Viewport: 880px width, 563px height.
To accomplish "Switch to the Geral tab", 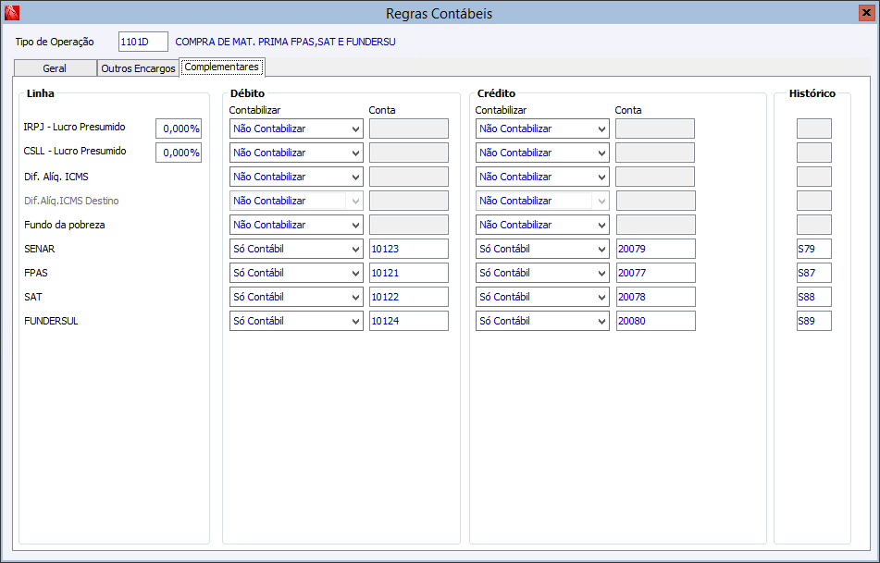I will [x=55, y=68].
